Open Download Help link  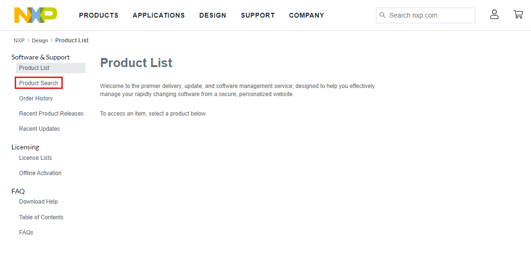click(x=39, y=202)
